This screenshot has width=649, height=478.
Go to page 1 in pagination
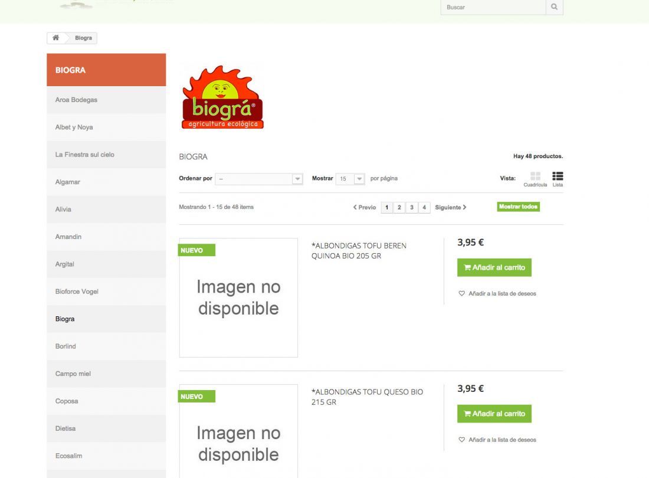click(386, 207)
